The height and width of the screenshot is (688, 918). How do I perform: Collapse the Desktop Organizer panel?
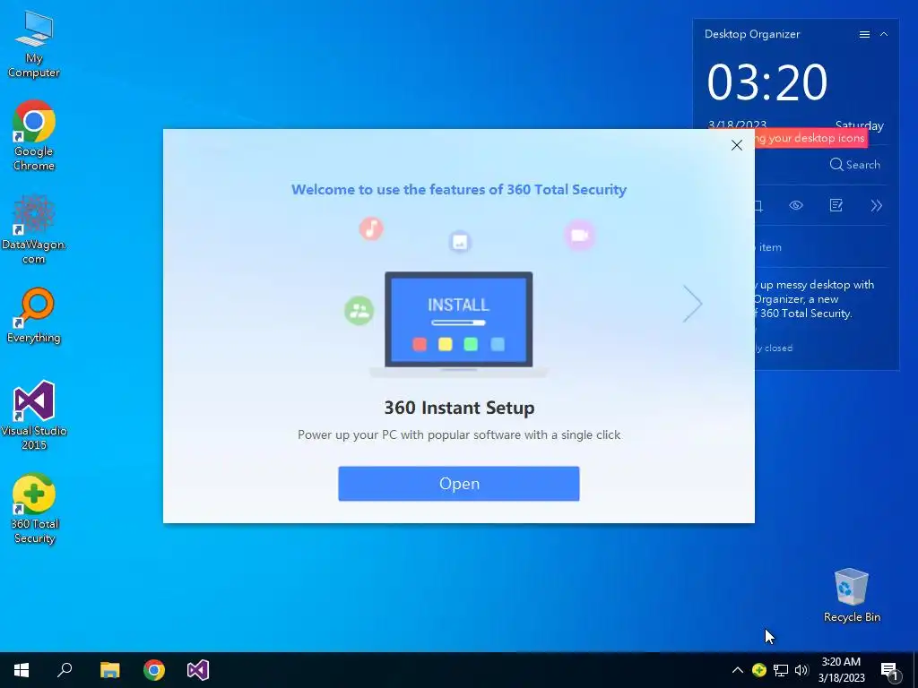point(884,35)
